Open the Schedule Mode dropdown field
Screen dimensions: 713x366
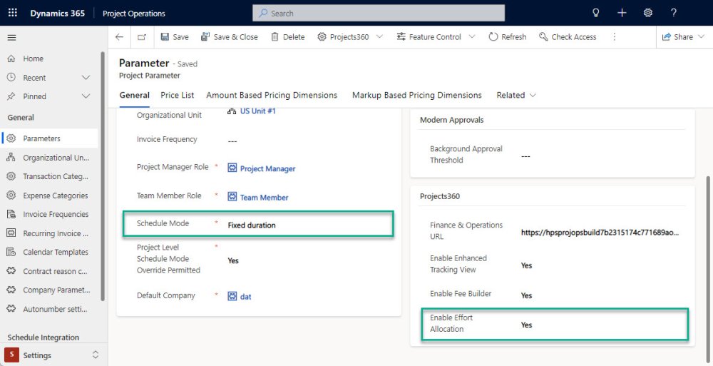tap(307, 225)
